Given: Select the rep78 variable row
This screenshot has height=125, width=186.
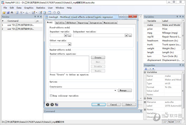Looking at the screenshot, I should pos(163,37).
